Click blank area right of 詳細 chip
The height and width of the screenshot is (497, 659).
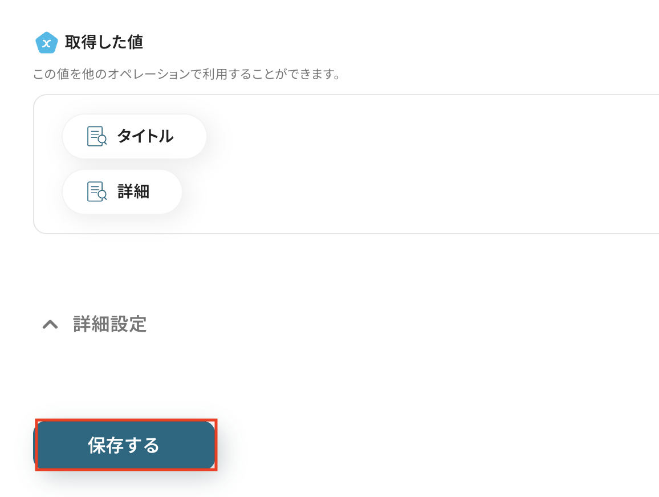(x=420, y=192)
